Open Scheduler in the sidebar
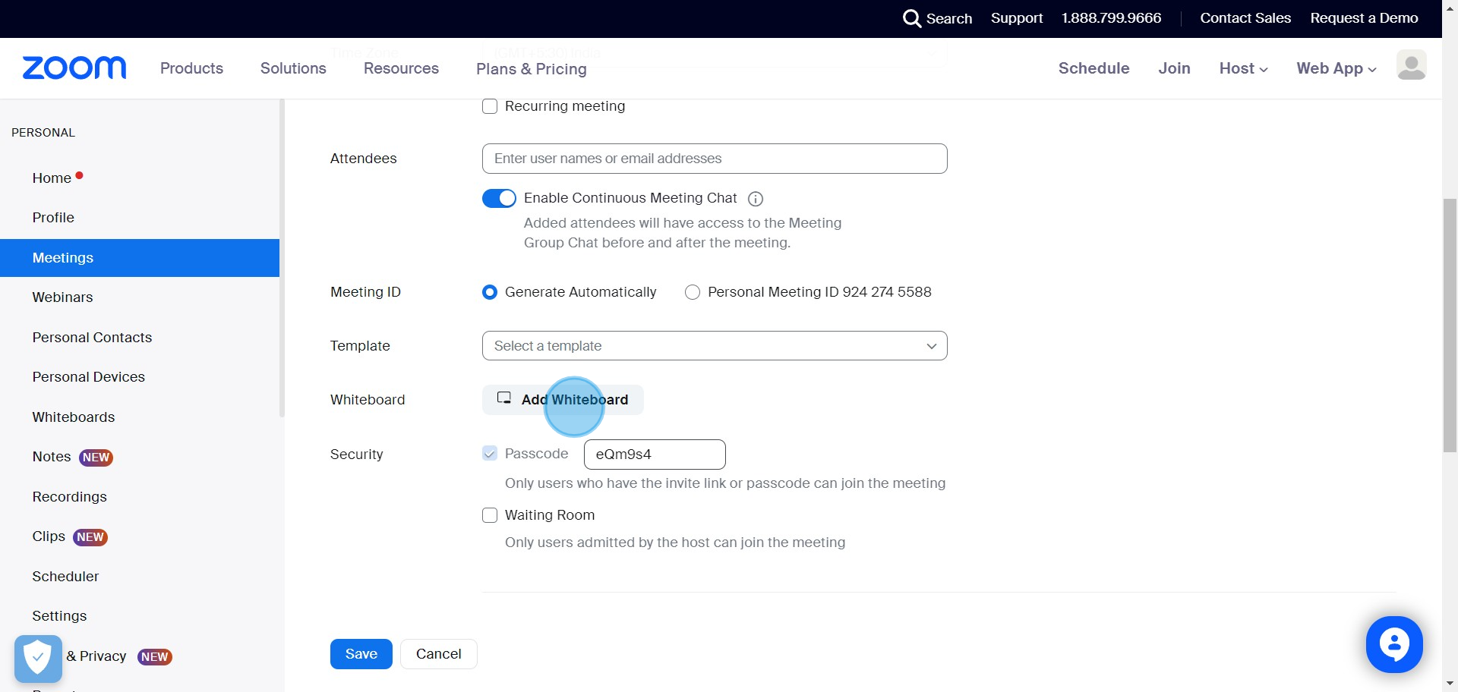Viewport: 1458px width, 692px height. (65, 577)
